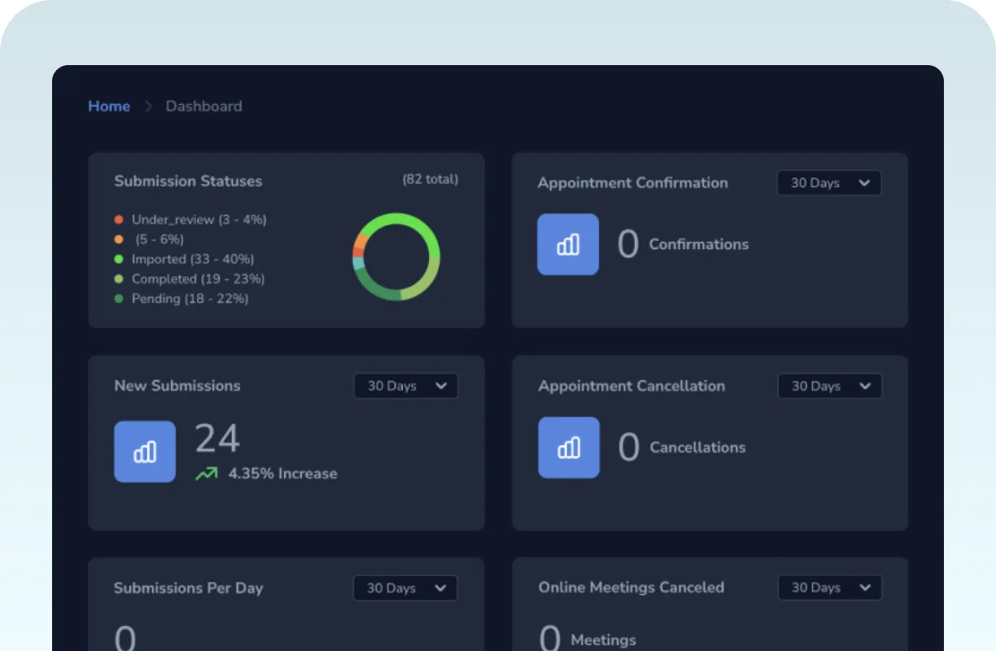
Task: Click the Home breadcrumb link
Action: tap(109, 106)
